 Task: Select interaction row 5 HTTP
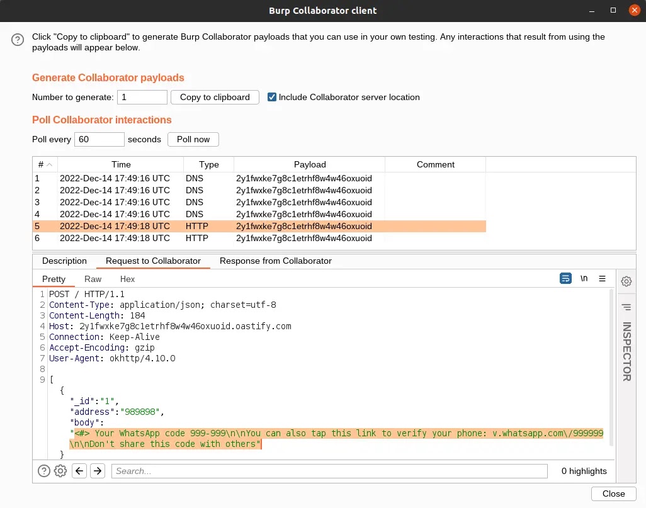click(259, 226)
